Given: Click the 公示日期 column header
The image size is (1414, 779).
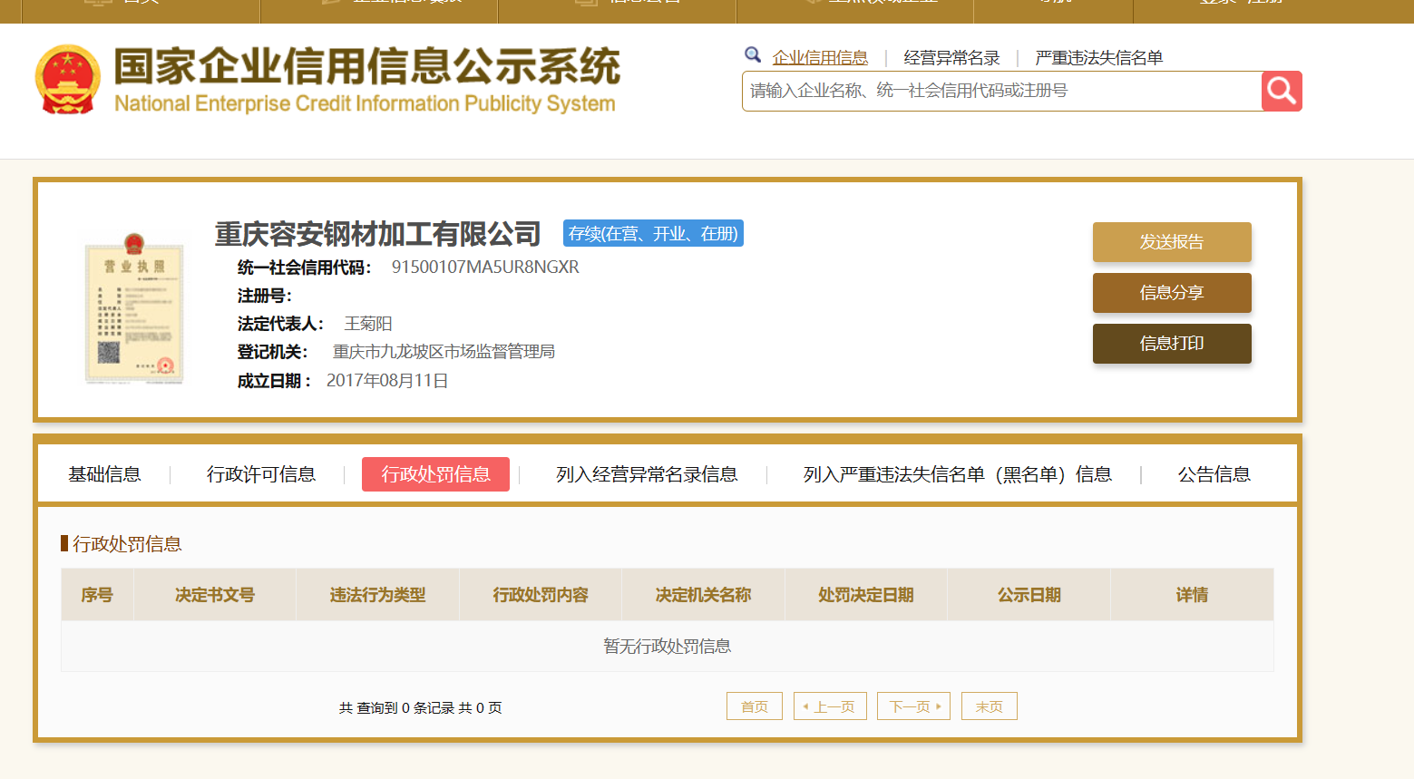Looking at the screenshot, I should (1029, 595).
